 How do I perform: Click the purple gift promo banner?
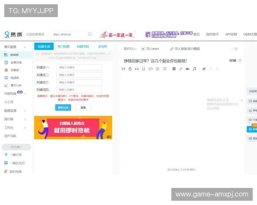point(169,34)
